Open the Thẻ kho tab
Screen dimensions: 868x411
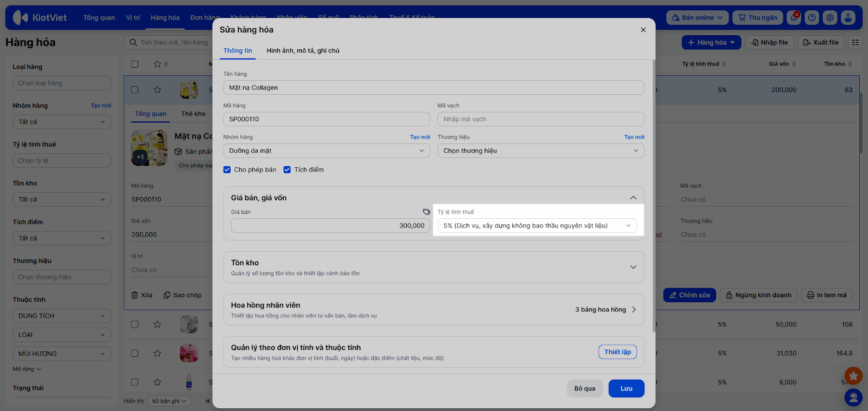(194, 114)
